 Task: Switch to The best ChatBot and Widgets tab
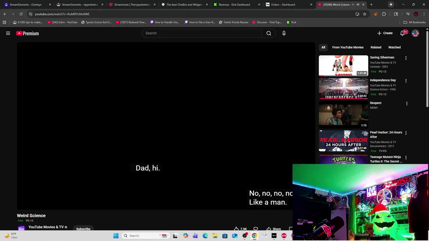pyautogui.click(x=184, y=5)
